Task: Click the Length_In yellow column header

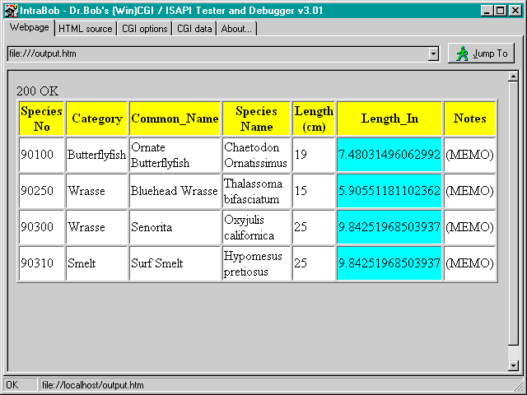Action: [x=389, y=118]
